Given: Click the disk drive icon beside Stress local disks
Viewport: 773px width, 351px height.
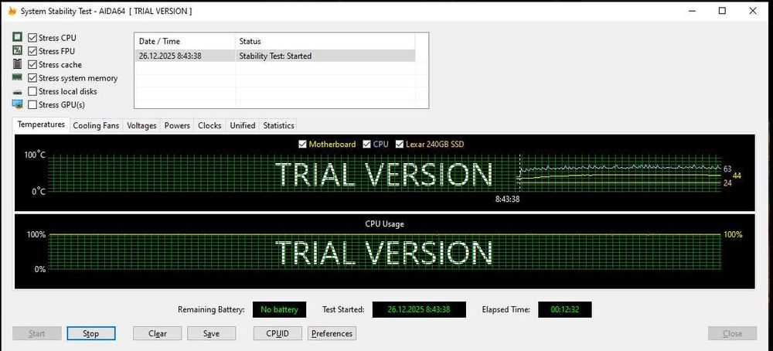Looking at the screenshot, I should (17, 92).
